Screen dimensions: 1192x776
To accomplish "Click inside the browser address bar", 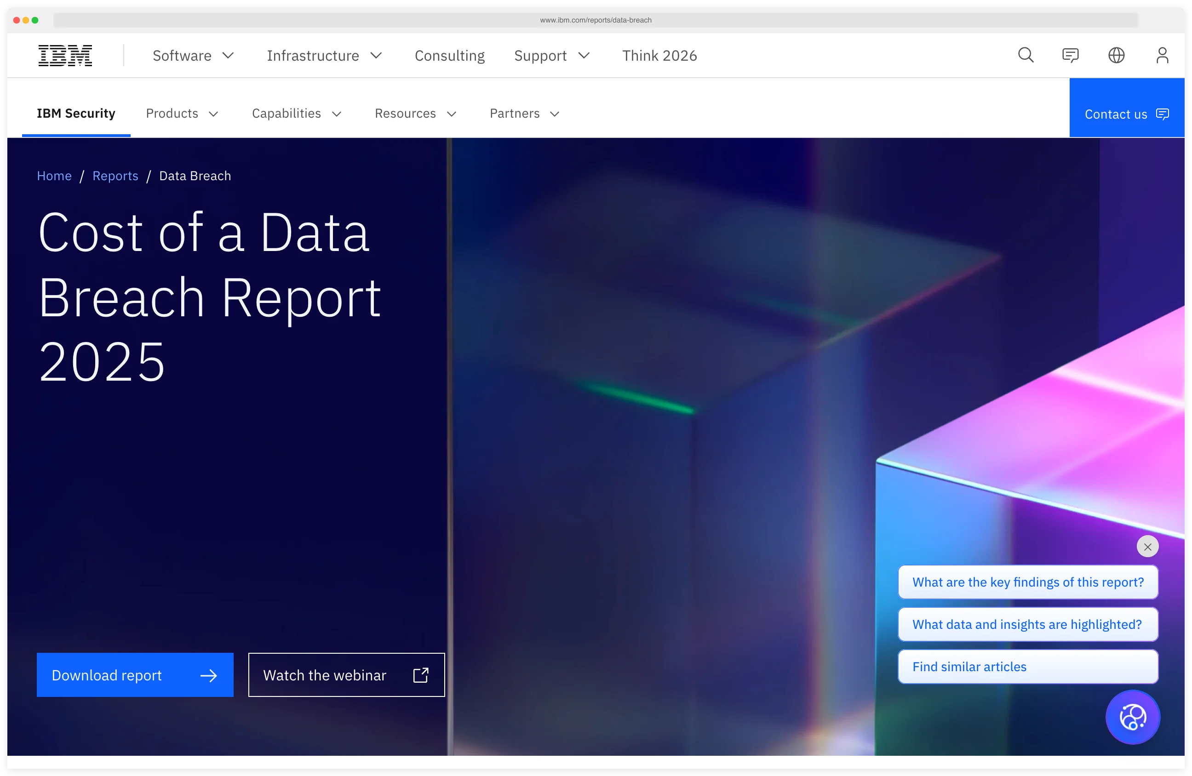I will tap(596, 20).
